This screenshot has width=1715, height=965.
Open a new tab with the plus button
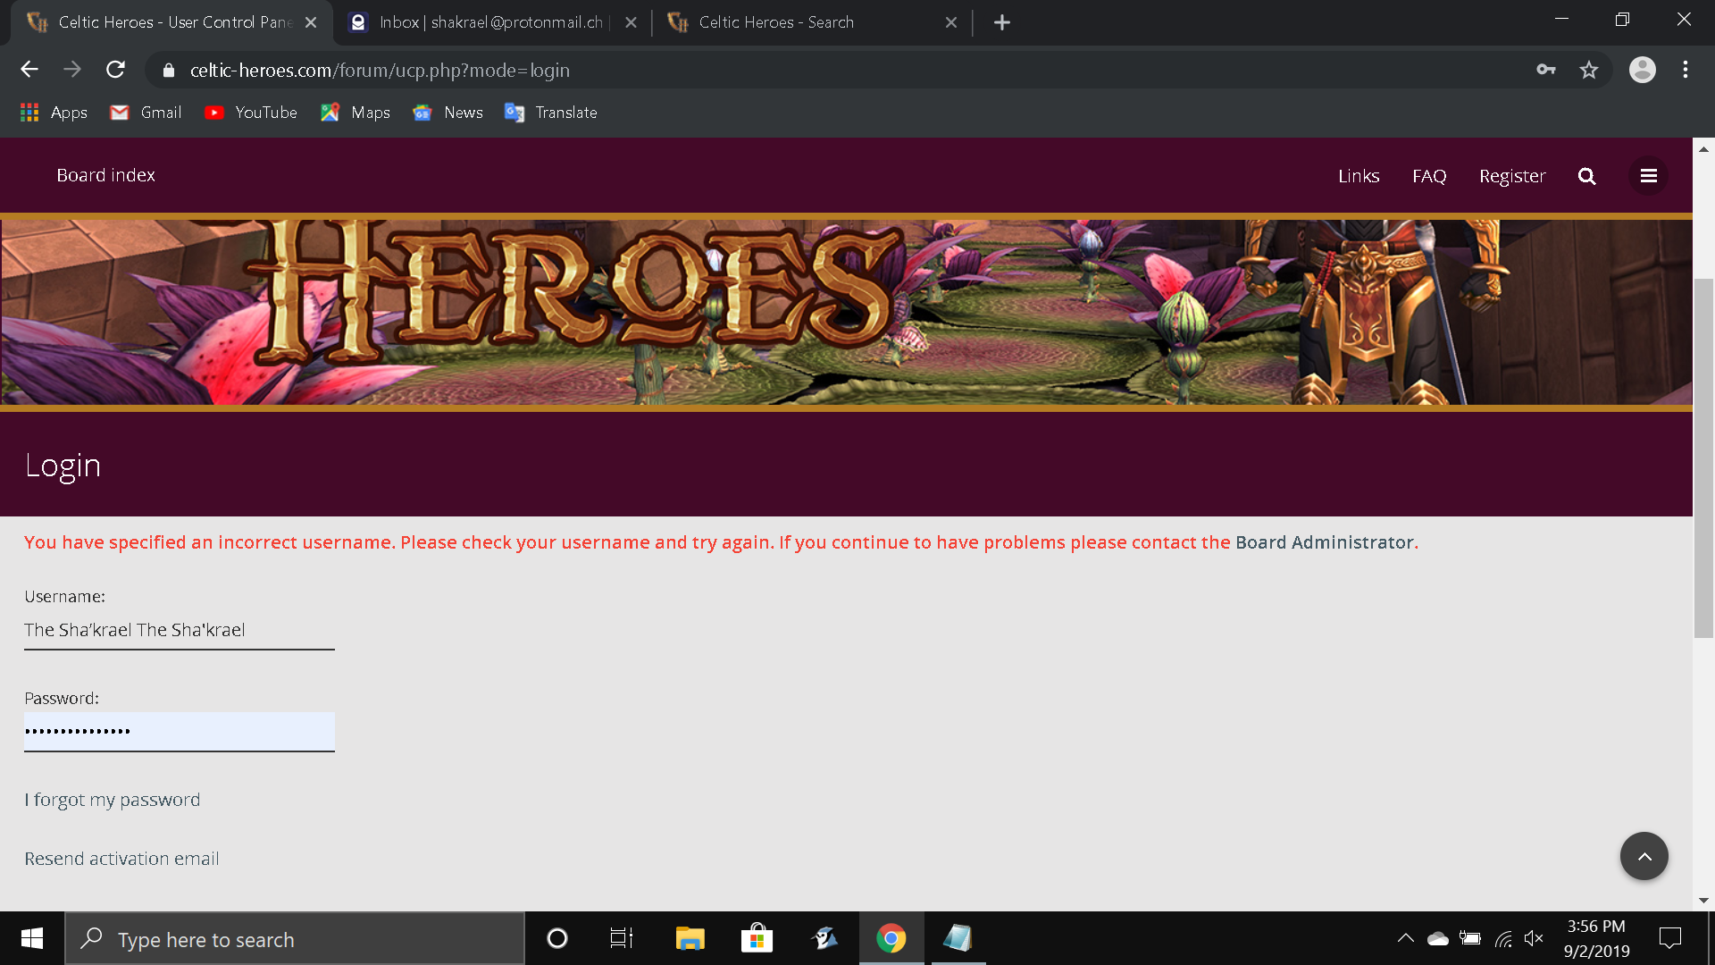tap(1002, 22)
